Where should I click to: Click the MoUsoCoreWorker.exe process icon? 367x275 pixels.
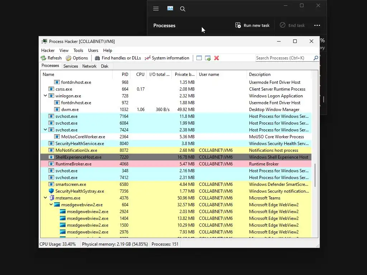(x=57, y=136)
